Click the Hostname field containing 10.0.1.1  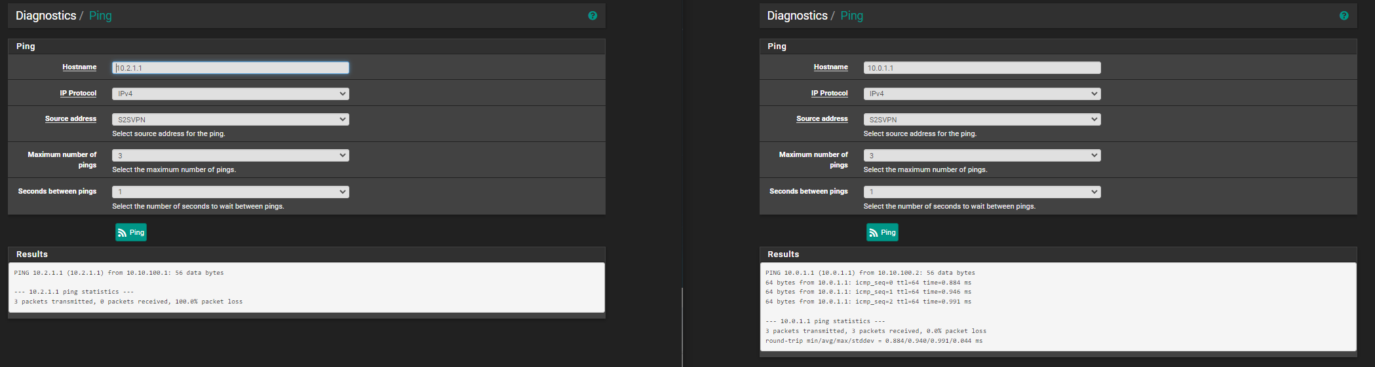pos(982,68)
